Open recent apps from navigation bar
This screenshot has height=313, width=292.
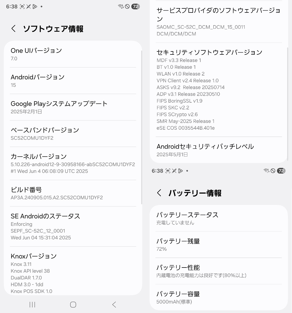pyautogui.click(x=32, y=305)
